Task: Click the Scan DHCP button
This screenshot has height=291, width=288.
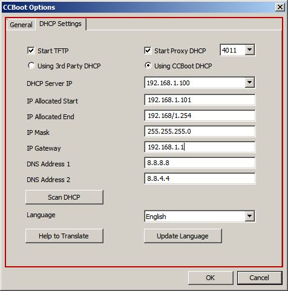Action: pyautogui.click(x=64, y=197)
